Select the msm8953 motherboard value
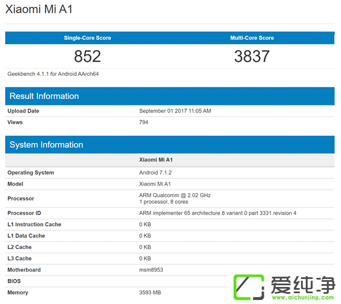 151,270
